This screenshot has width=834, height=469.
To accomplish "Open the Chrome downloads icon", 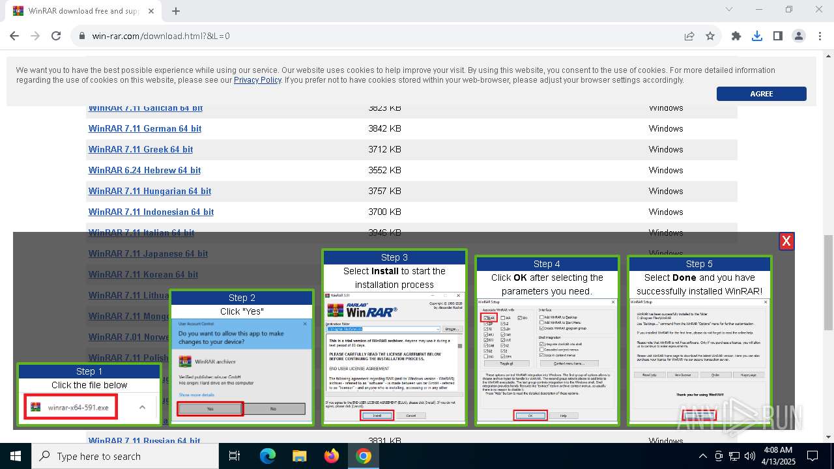I will click(x=757, y=36).
